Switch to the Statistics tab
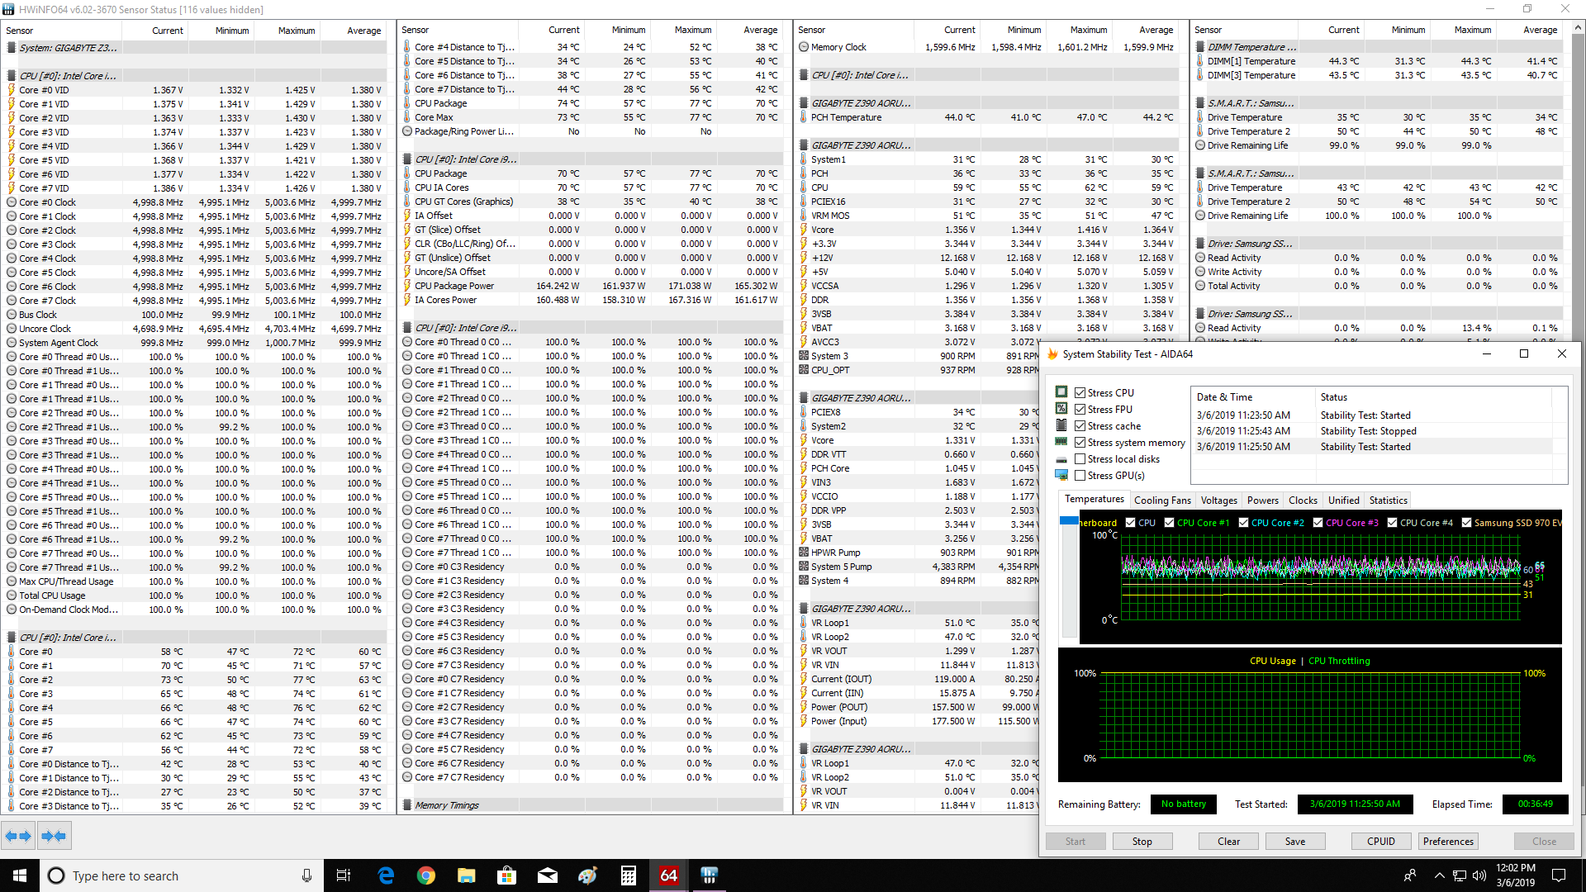This screenshot has height=892, width=1586. 1388,501
